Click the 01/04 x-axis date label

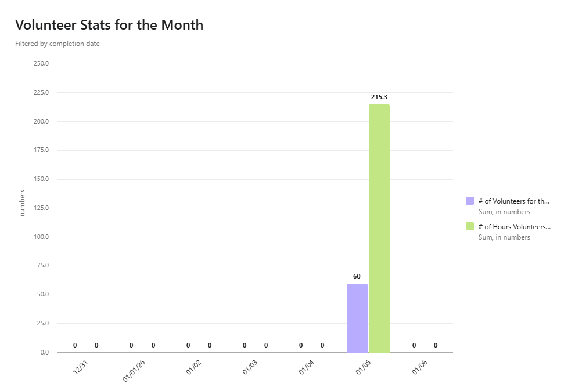pos(306,367)
